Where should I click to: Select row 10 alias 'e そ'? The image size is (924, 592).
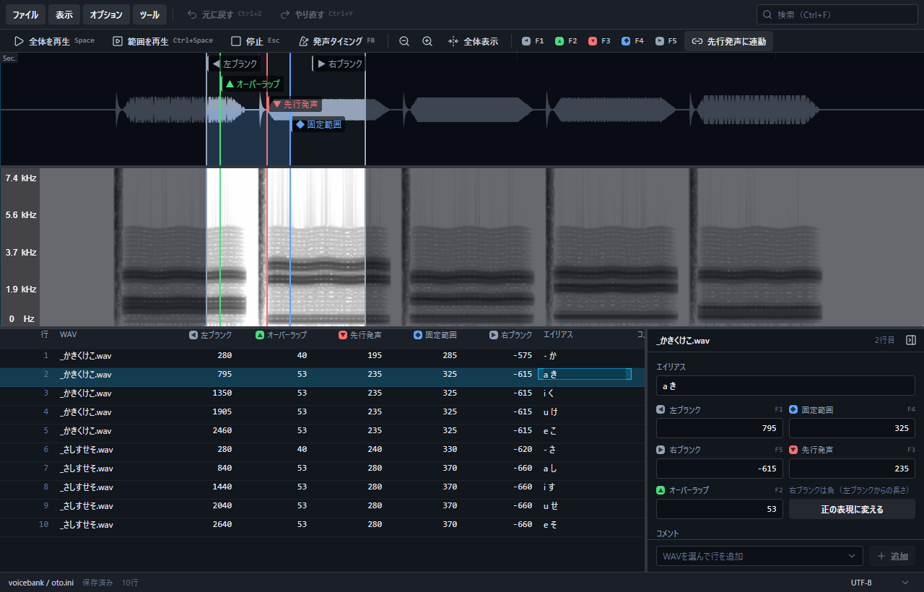click(x=550, y=524)
